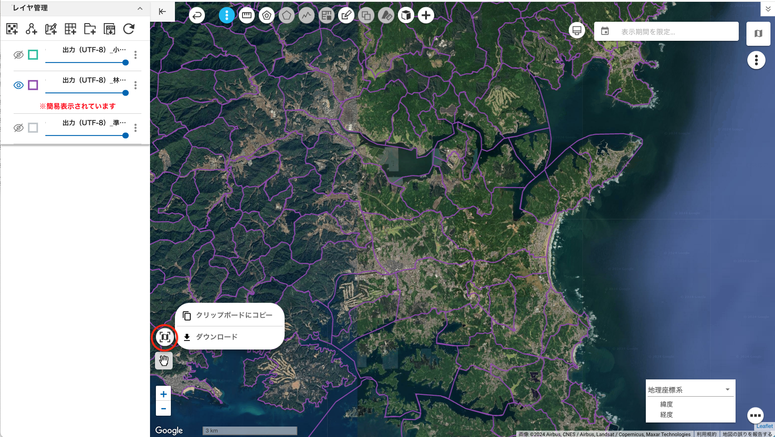
Task: Click the add raster layer icon
Action: tap(12, 29)
